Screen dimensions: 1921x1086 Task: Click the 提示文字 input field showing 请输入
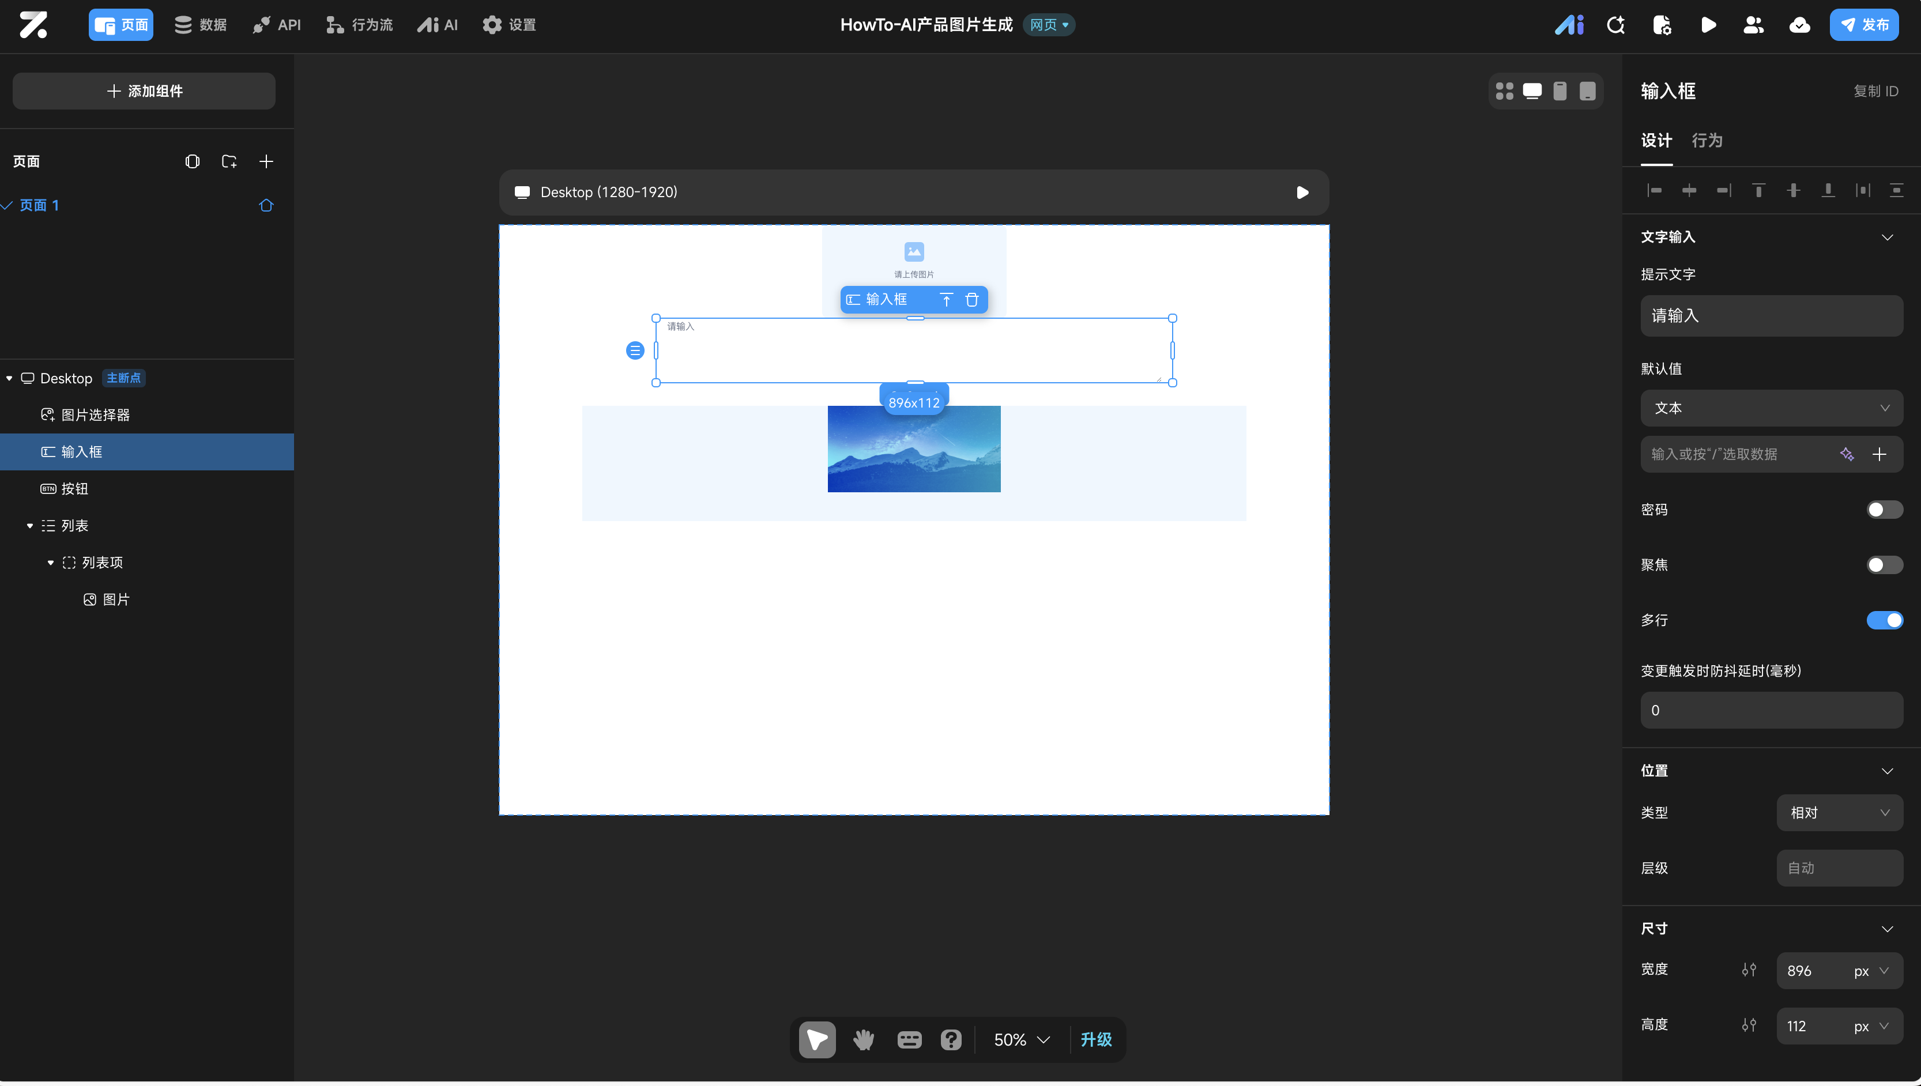pyautogui.click(x=1771, y=316)
